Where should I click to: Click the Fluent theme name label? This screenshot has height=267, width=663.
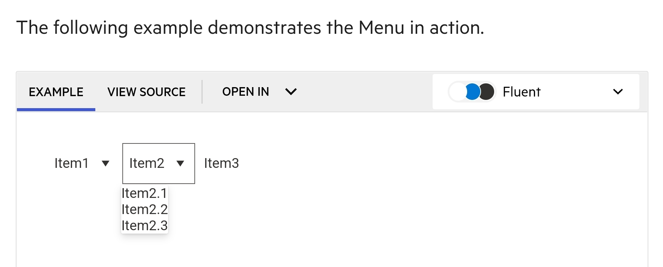tap(522, 92)
